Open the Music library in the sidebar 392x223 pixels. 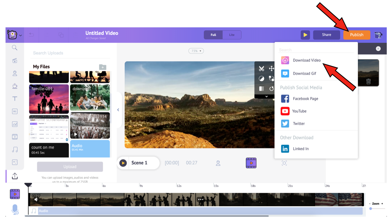tap(15, 149)
